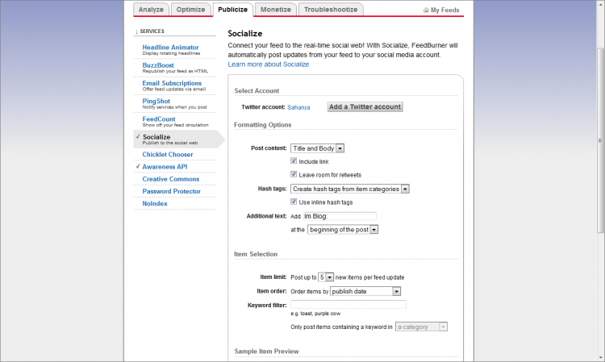Select Email Subscriptions in the services sidebar
Viewport: 605px width, 362px height.
[172, 83]
